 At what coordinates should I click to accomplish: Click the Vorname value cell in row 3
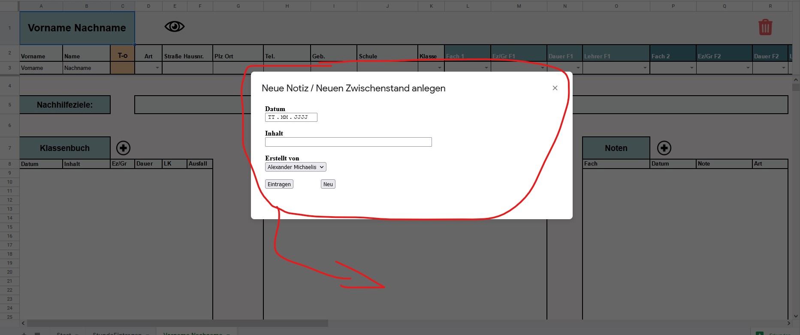[41, 68]
